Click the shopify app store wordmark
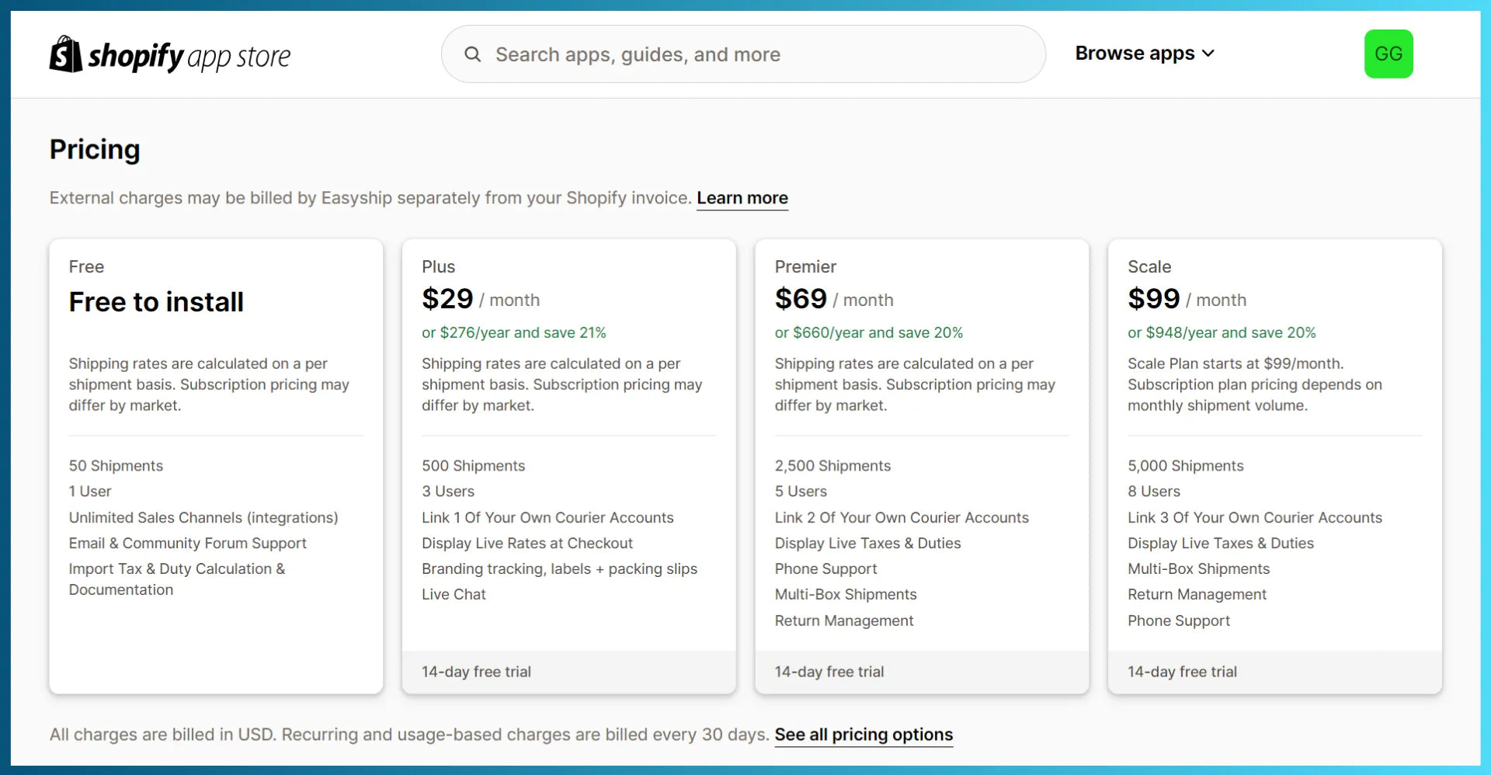The width and height of the screenshot is (1491, 775). coord(189,56)
